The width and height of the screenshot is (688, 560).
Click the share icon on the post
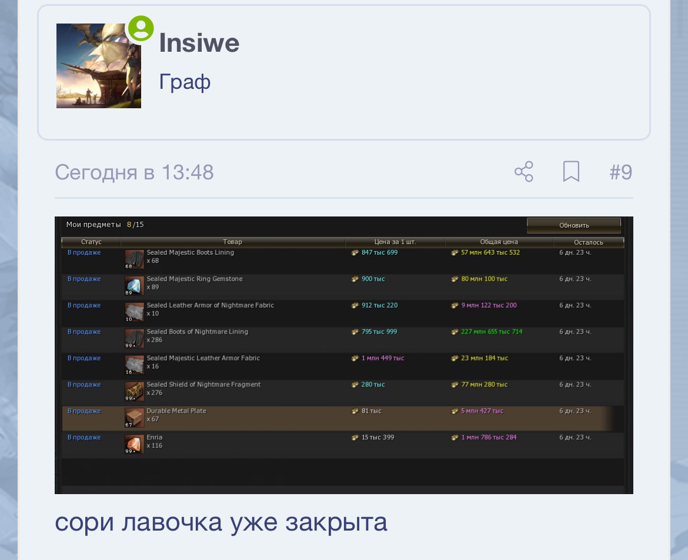pyautogui.click(x=524, y=172)
